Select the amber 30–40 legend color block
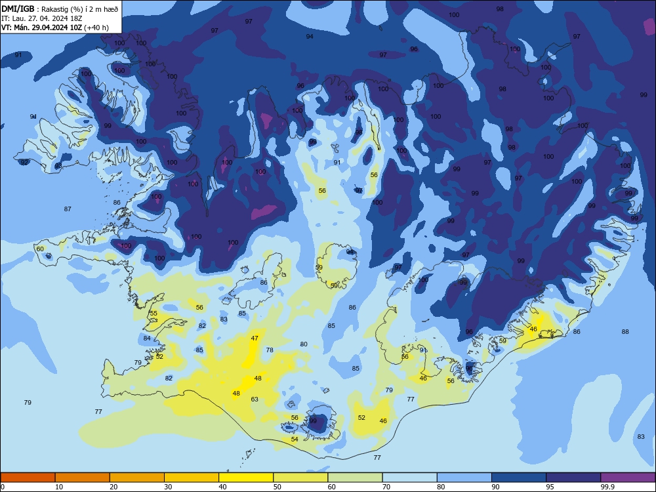Screen dimensions: 656x492 [192, 478]
